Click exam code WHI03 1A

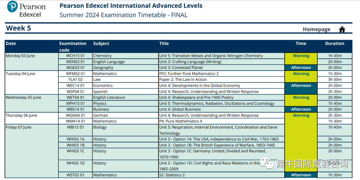75,139
